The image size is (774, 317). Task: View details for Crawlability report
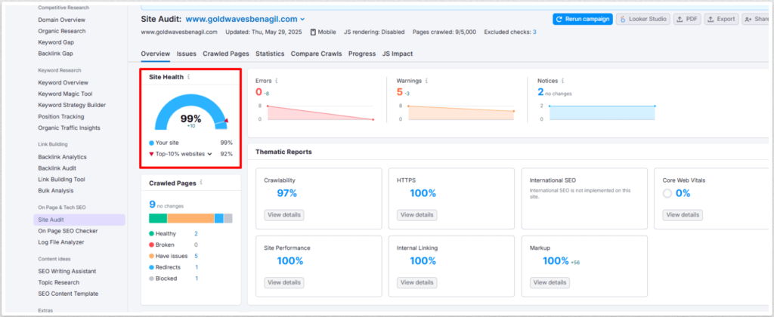point(283,215)
